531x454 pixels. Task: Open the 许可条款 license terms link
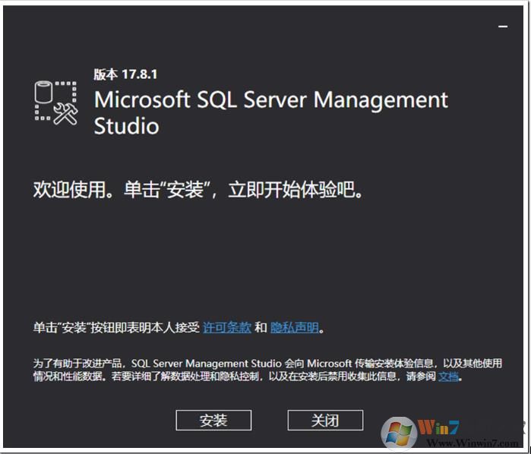(227, 328)
